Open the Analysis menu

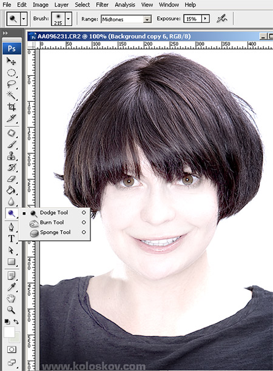click(125, 4)
